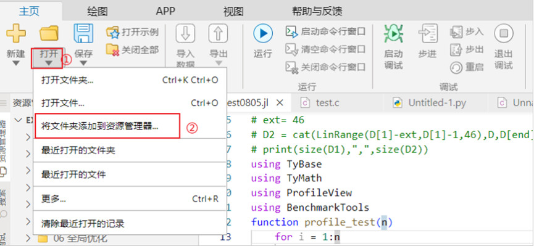534x246 pixels.
Task: Open dropdown arrow under 新建
Action: coord(15,64)
